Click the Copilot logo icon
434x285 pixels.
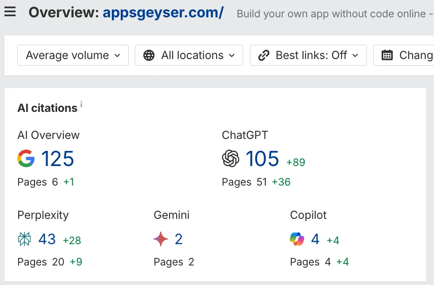click(x=297, y=239)
